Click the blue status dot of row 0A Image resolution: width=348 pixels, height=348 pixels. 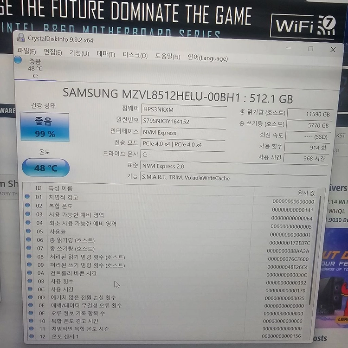pyautogui.click(x=30, y=272)
